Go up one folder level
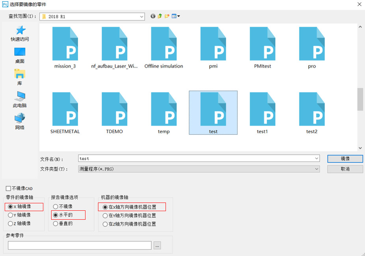The image size is (365, 256). pos(160,16)
